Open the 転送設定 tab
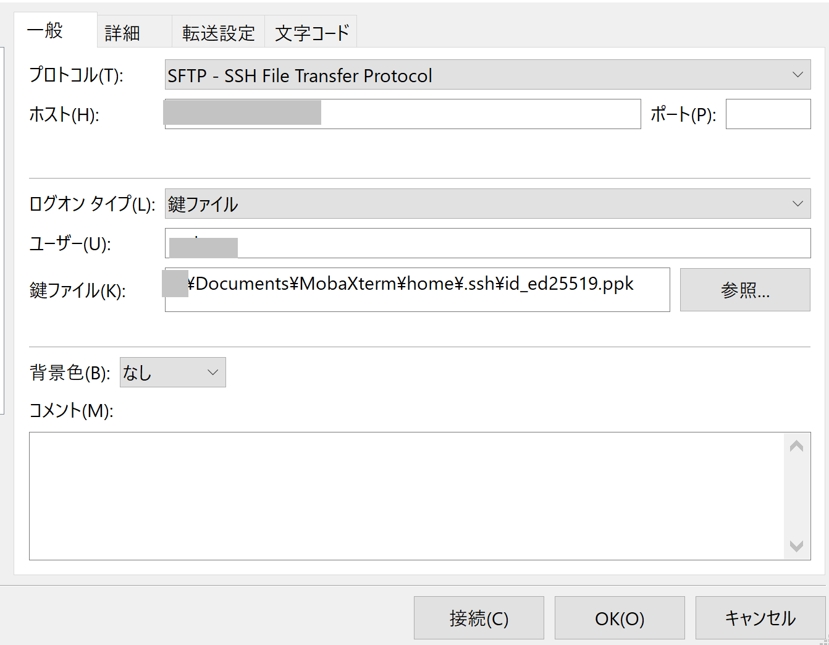This screenshot has height=645, width=829. pos(218,33)
